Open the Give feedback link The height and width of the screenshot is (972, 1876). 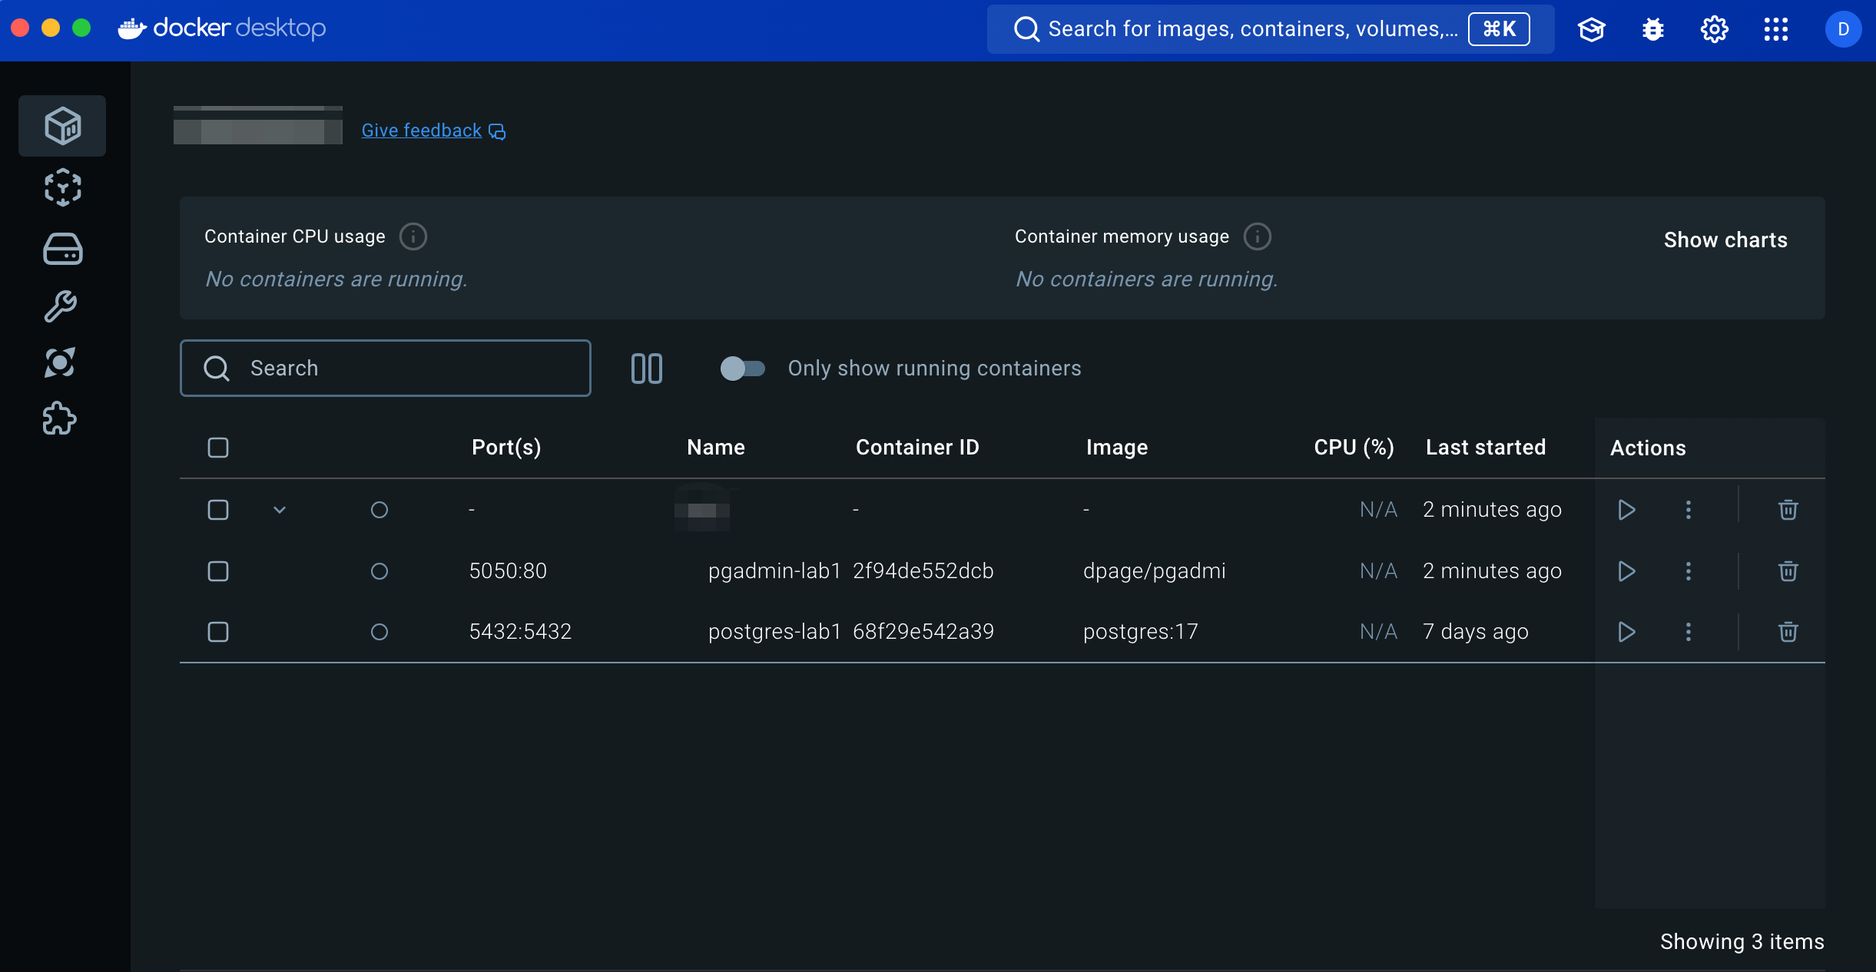tap(419, 130)
